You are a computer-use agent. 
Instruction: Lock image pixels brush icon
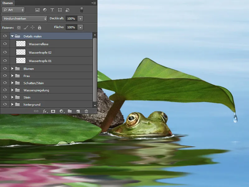pyautogui.click(x=26, y=27)
